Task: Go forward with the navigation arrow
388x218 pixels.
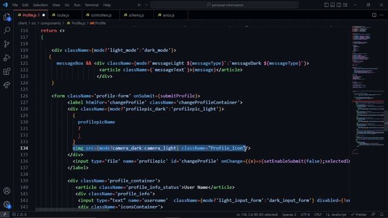Action: click(146, 5)
